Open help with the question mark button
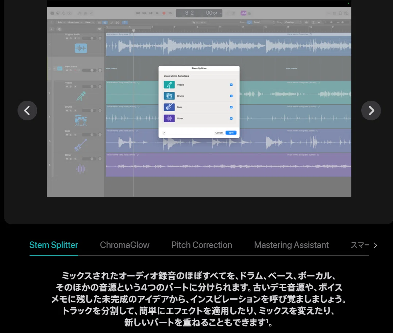The image size is (393, 333). coord(164,132)
